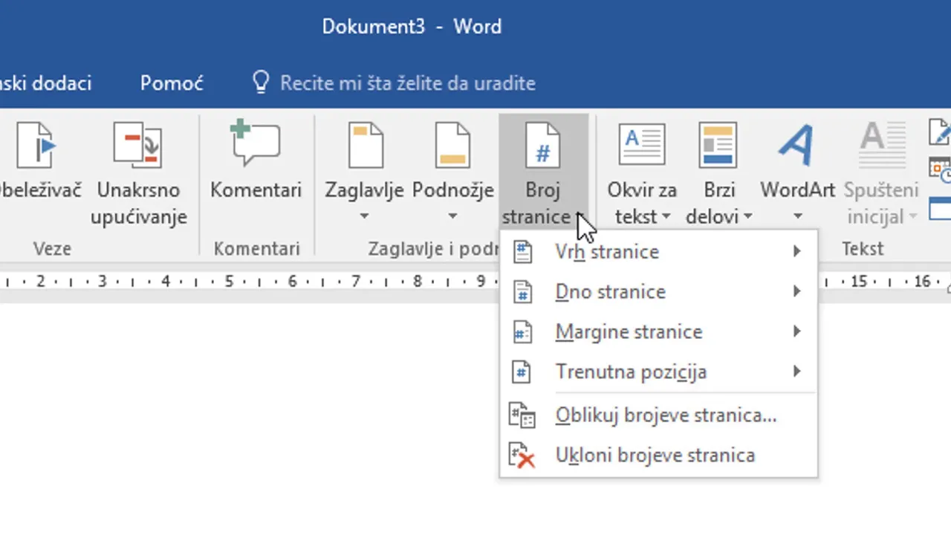951x535 pixels.
Task: Choose Vrh stranice menu entry
Action: pyautogui.click(x=658, y=252)
